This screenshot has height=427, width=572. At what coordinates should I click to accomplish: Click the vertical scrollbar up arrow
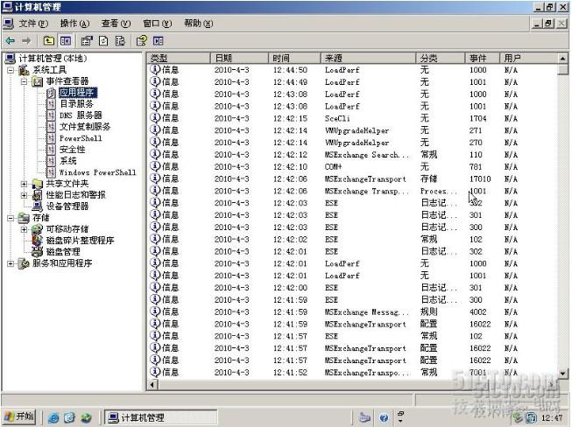562,59
